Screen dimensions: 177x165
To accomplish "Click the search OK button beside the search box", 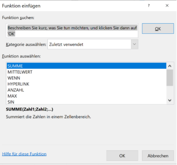I will [158, 28].
